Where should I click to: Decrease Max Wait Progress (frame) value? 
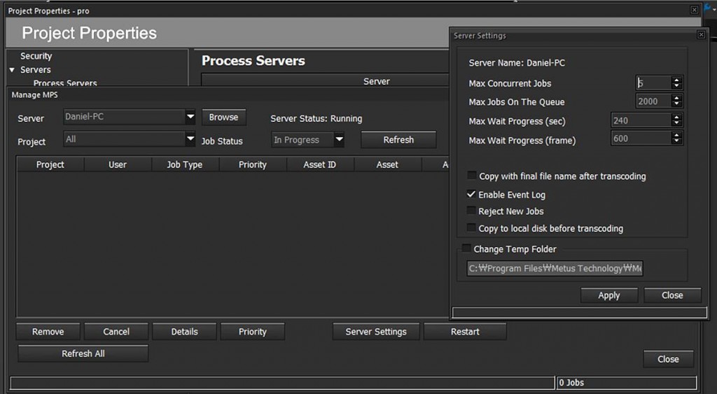point(677,141)
